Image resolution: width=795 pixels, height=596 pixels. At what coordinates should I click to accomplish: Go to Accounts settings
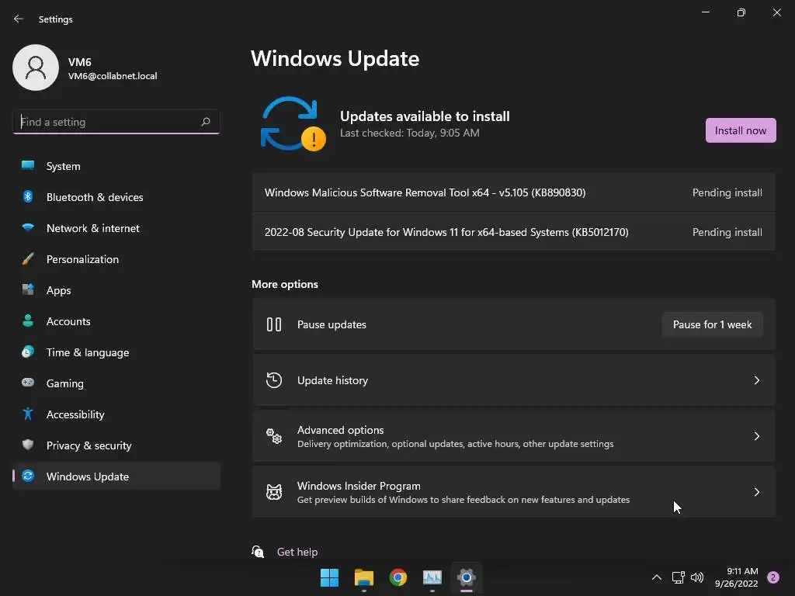(x=116, y=321)
